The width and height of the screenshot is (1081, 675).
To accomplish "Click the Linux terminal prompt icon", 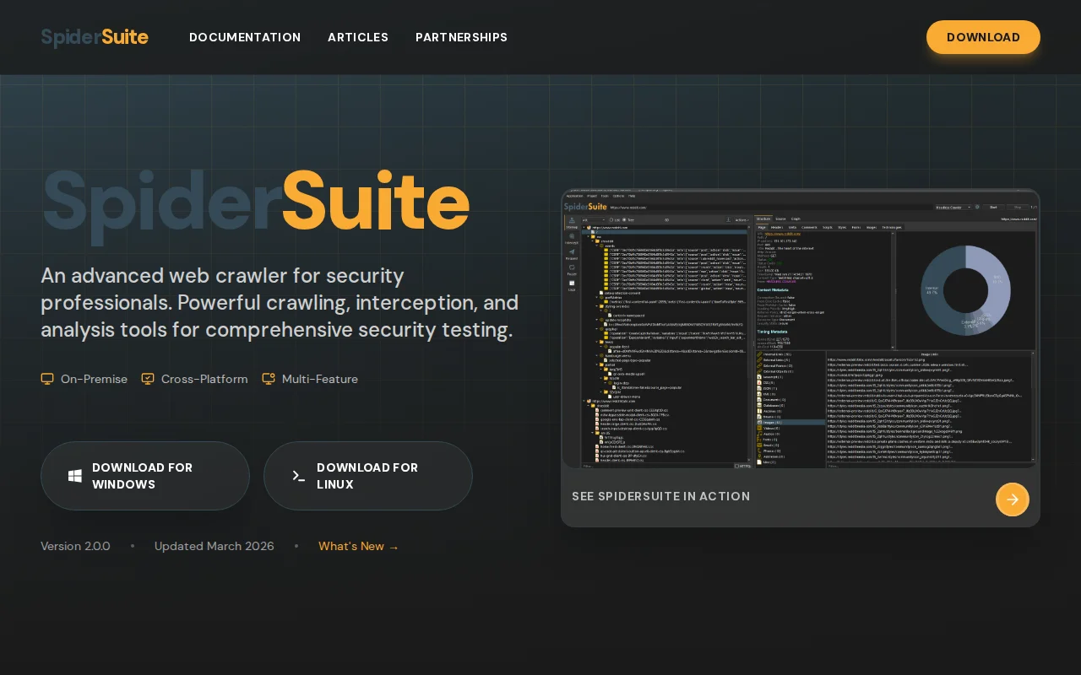I will coord(298,476).
